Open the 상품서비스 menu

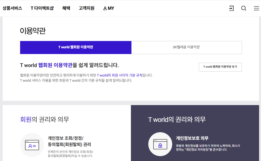(12, 8)
